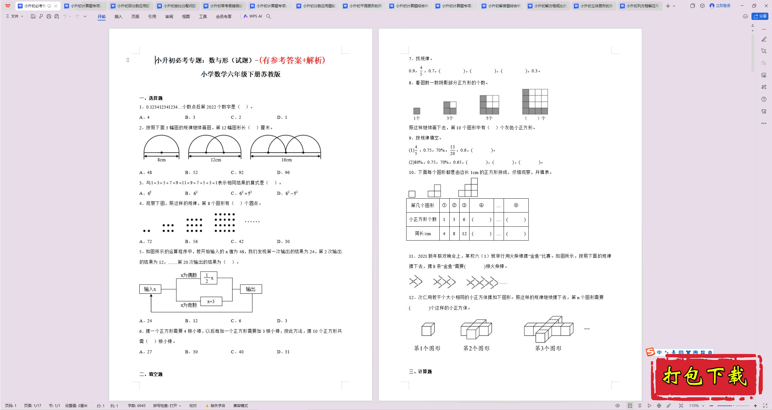
Task: Open the search magnifier icon
Action: (268, 16)
